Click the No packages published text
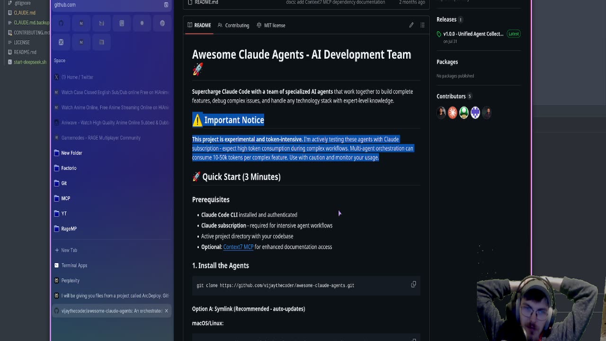The width and height of the screenshot is (606, 341). 455,76
